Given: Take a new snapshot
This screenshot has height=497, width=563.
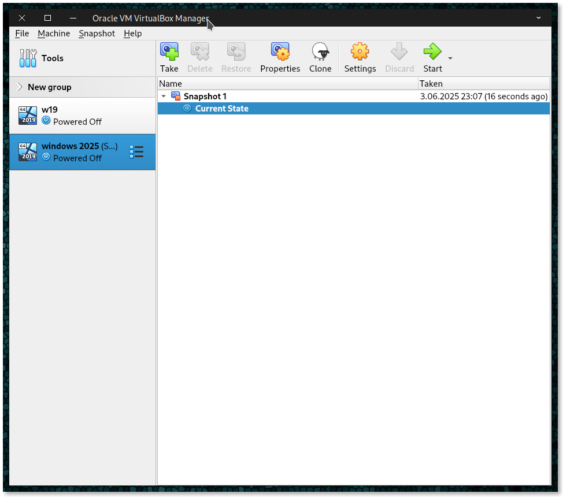Looking at the screenshot, I should point(169,58).
